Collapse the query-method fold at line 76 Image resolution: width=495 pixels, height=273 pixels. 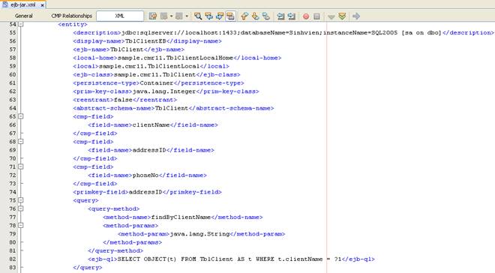pyautogui.click(x=21, y=208)
